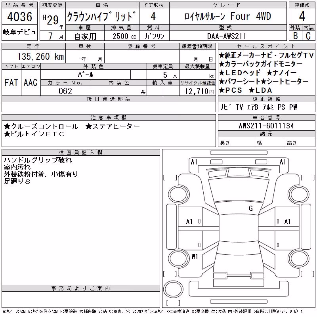Click chassis number AWS211-6011134
This screenshot has height=317, width=317.
pos(266,126)
